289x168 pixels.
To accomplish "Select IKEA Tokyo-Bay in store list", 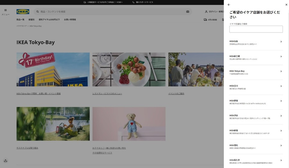I will click(x=237, y=71).
